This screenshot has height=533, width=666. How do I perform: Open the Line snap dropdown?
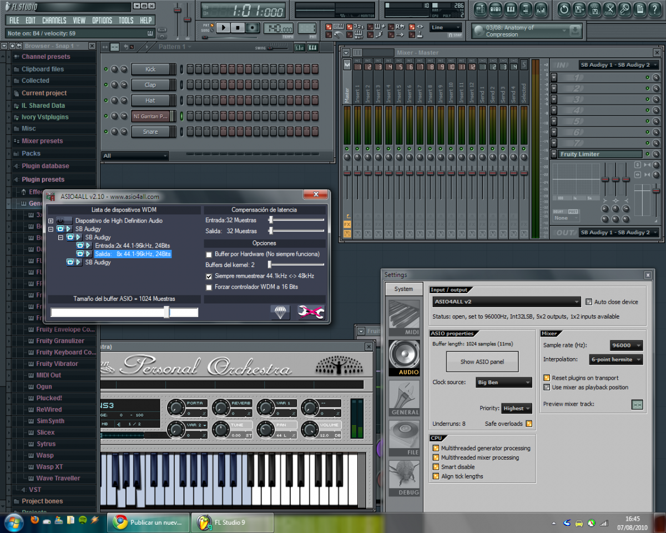click(446, 27)
